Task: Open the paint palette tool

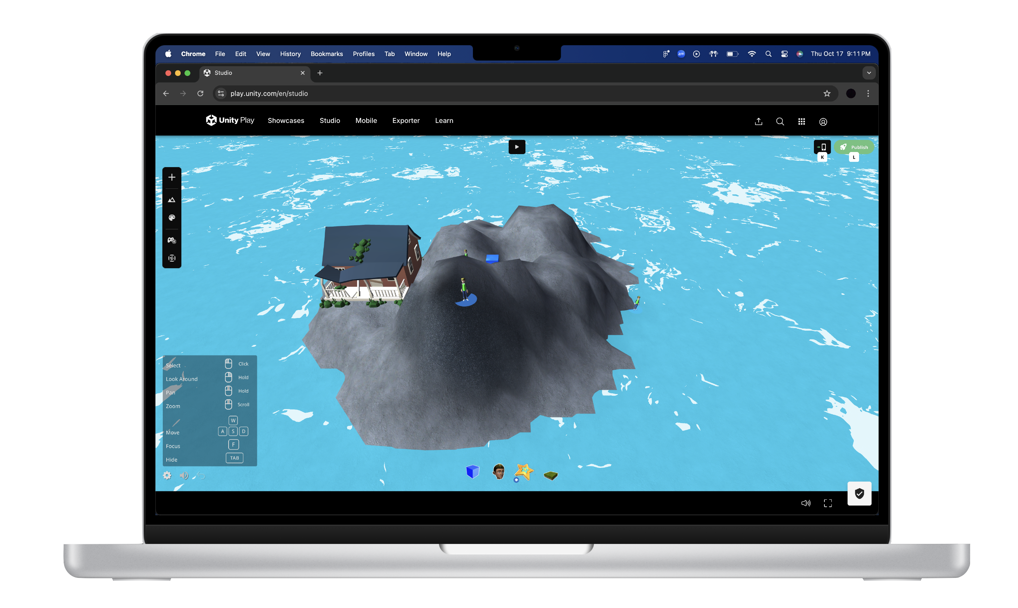Action: pyautogui.click(x=172, y=217)
